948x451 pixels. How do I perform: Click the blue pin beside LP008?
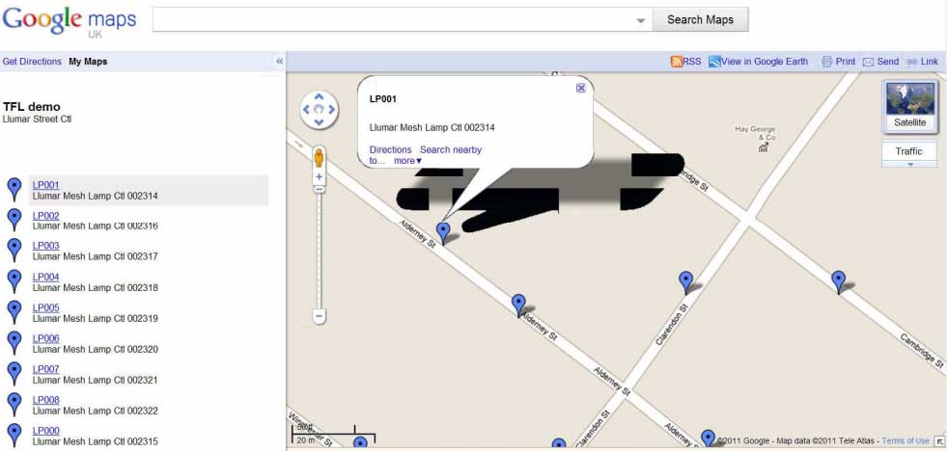tap(14, 404)
